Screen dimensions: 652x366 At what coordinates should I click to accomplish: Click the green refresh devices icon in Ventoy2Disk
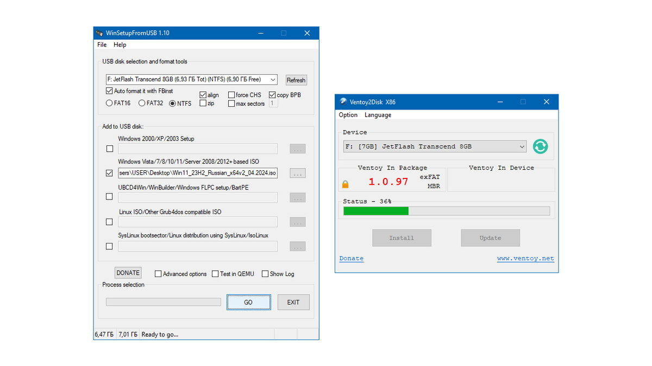(540, 146)
